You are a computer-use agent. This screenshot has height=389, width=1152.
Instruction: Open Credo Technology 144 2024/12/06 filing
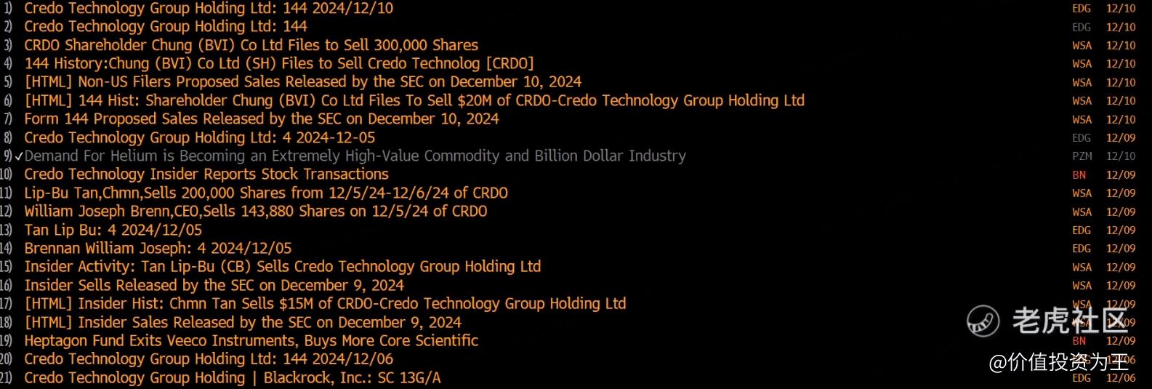point(209,358)
